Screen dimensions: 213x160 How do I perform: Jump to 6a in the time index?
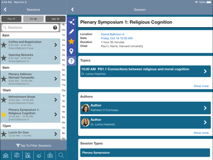click(x=63, y=60)
